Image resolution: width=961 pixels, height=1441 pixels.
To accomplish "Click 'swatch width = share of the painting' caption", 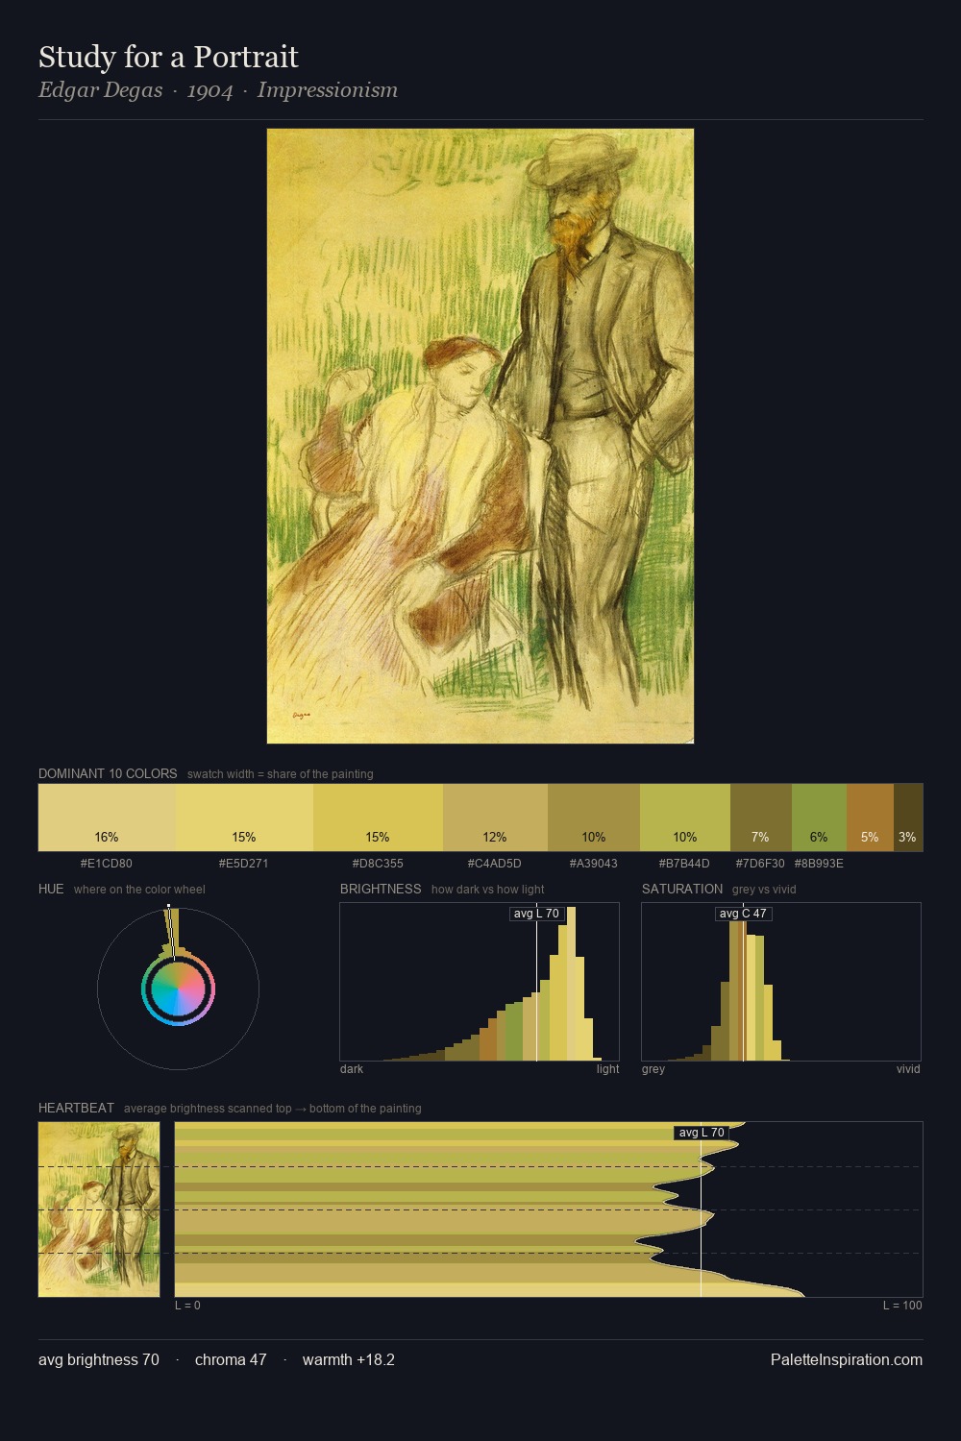I will [281, 773].
